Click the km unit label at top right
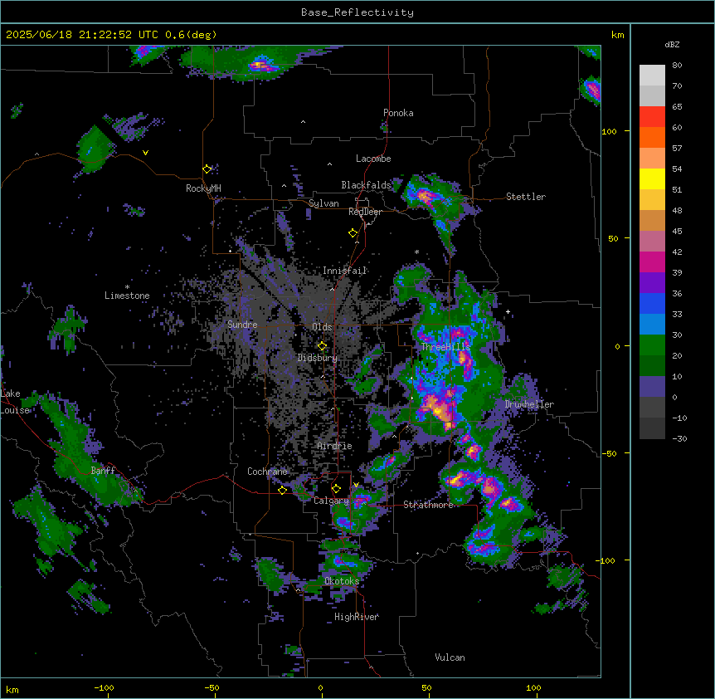The height and width of the screenshot is (699, 715). click(x=617, y=35)
